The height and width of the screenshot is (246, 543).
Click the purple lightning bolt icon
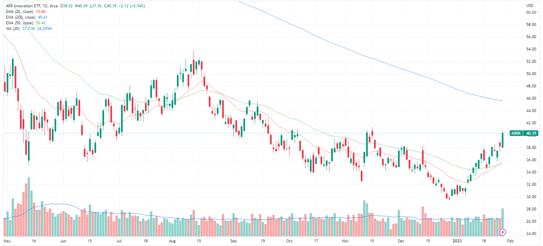[x=502, y=232]
